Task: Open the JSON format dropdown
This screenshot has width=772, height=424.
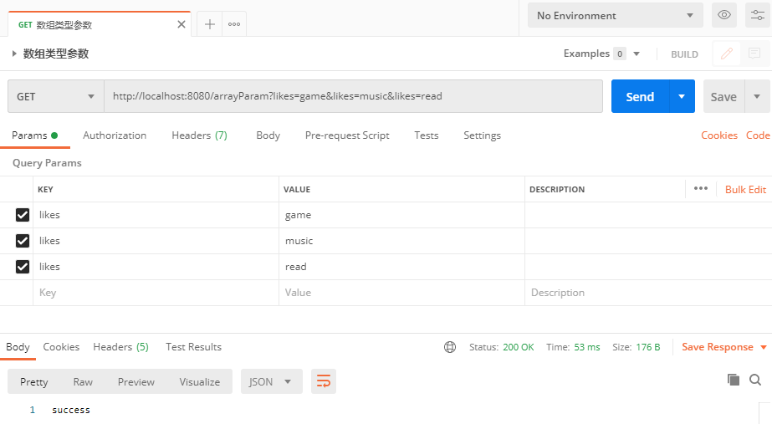Action: [x=271, y=381]
